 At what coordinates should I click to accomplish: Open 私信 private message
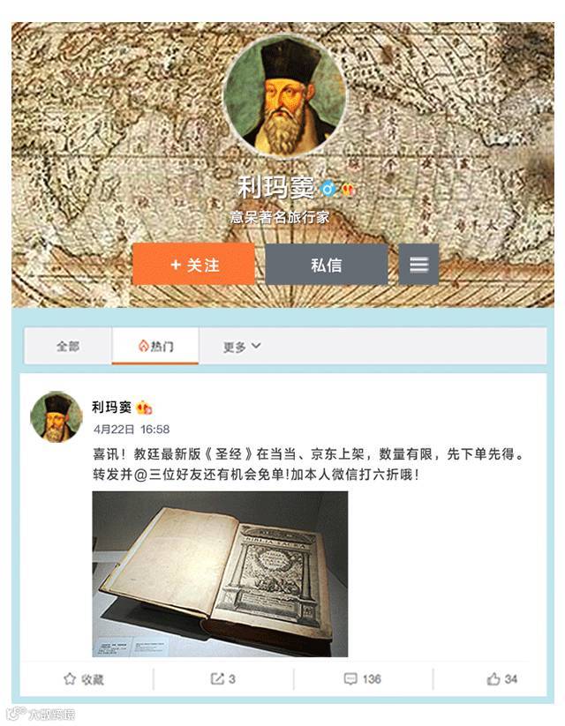click(x=327, y=265)
